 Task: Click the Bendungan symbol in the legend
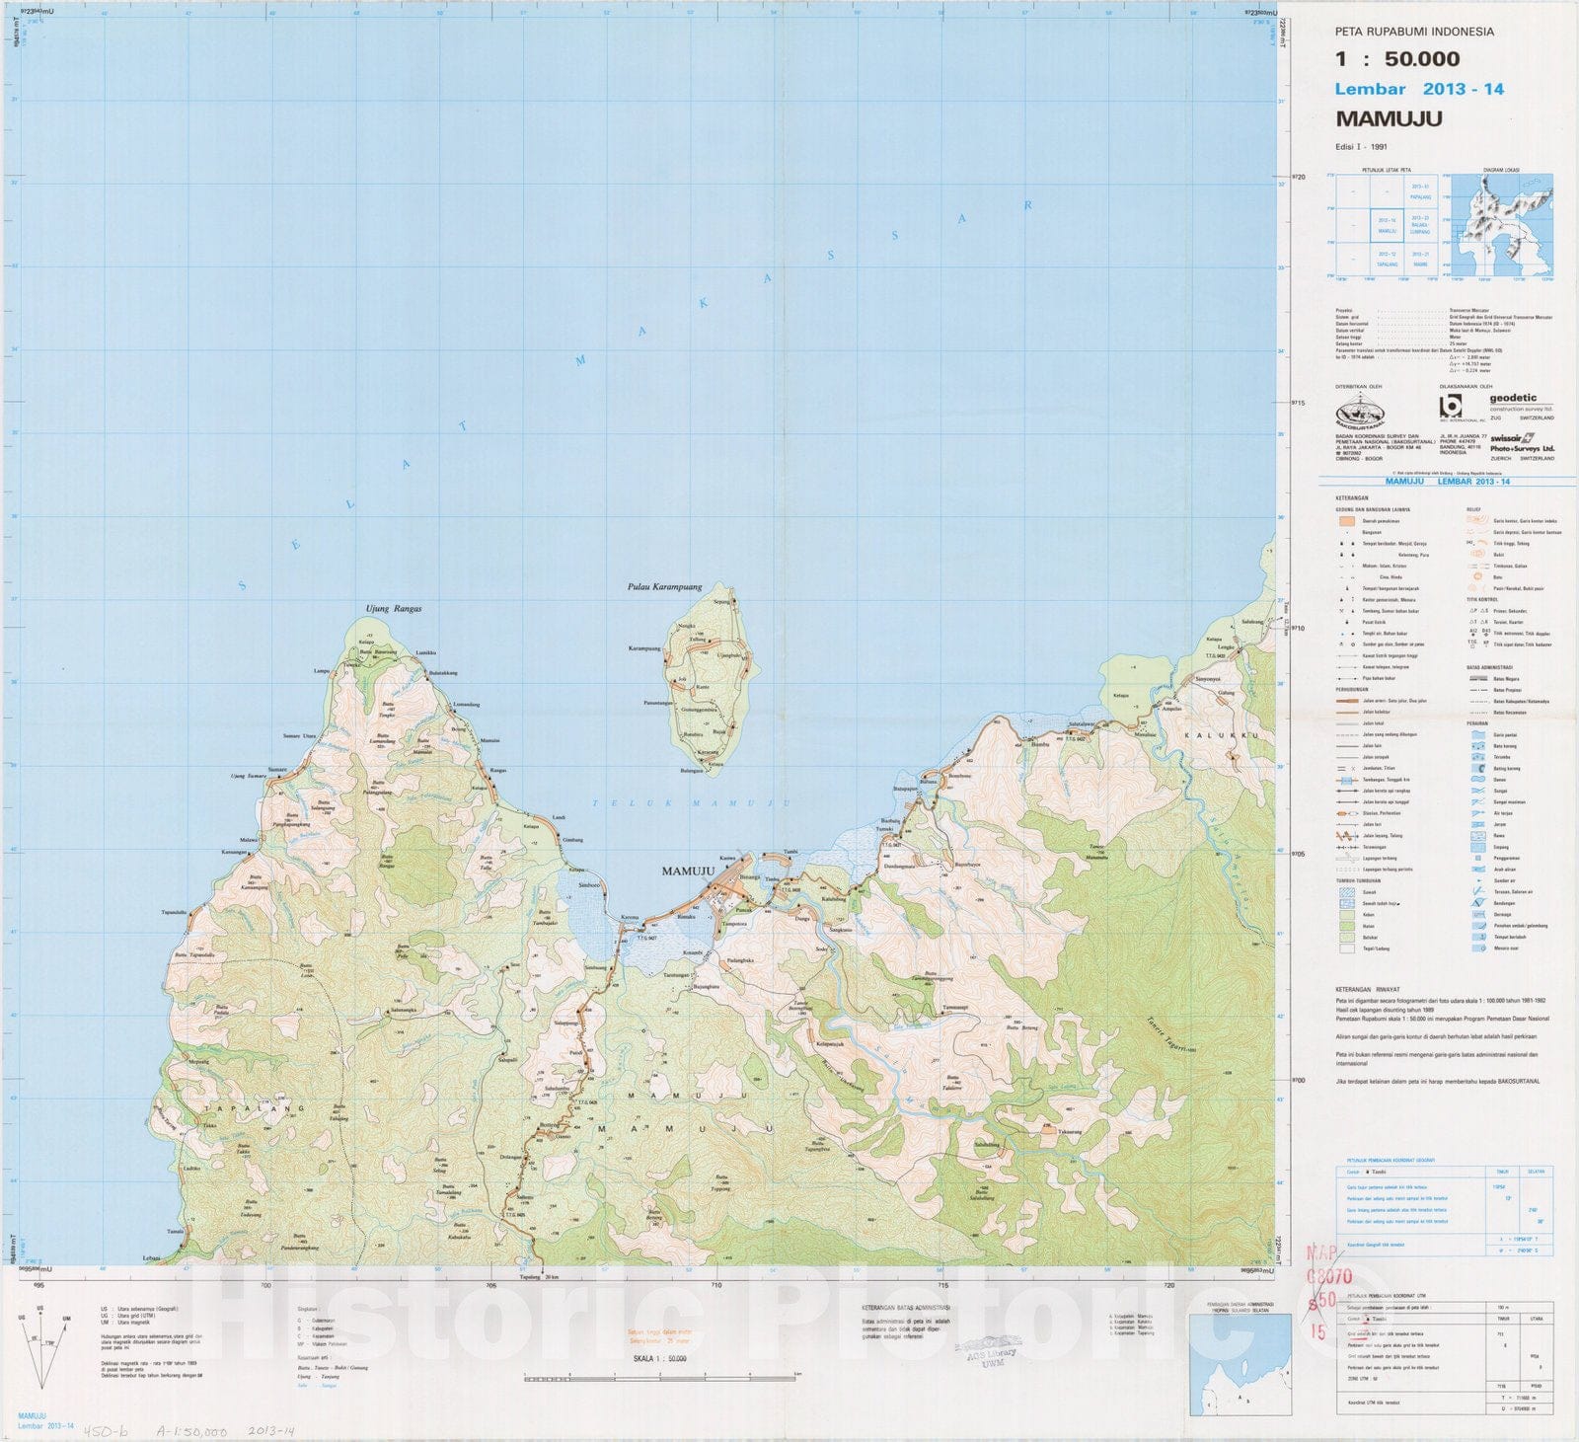click(x=1476, y=903)
